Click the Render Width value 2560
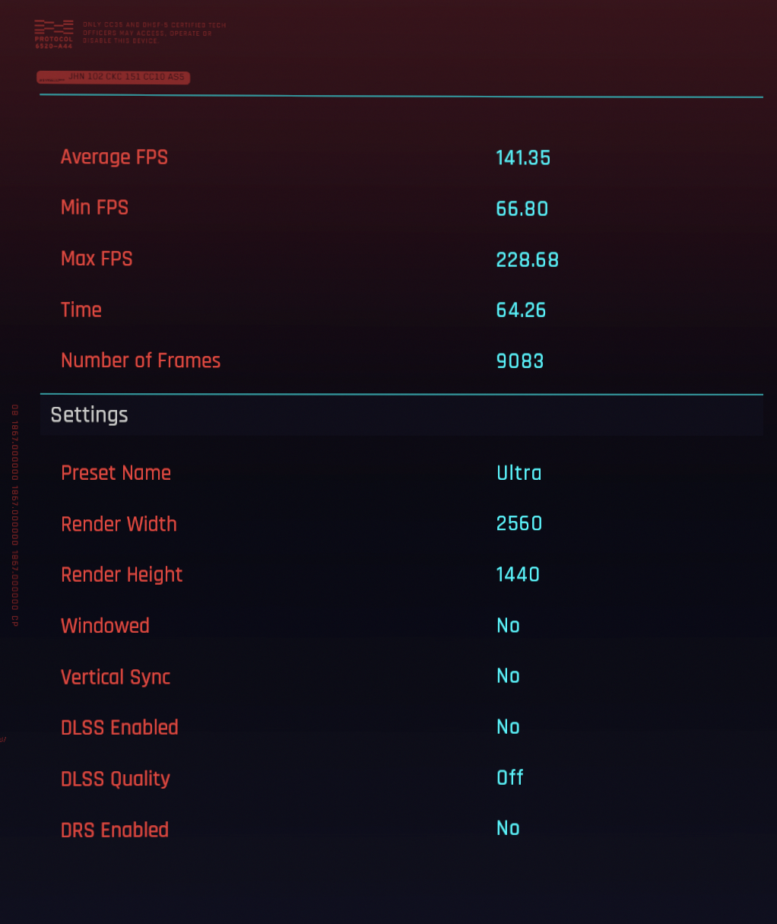 point(519,524)
